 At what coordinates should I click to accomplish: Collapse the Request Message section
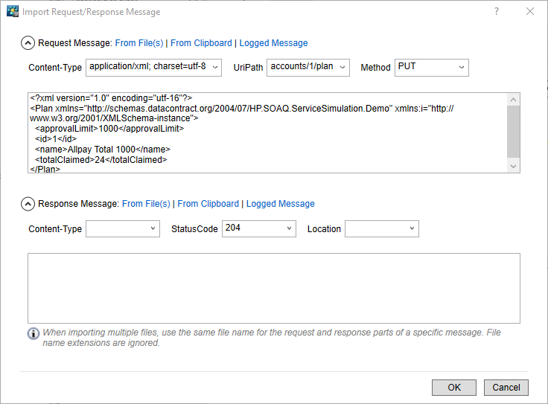click(x=28, y=43)
